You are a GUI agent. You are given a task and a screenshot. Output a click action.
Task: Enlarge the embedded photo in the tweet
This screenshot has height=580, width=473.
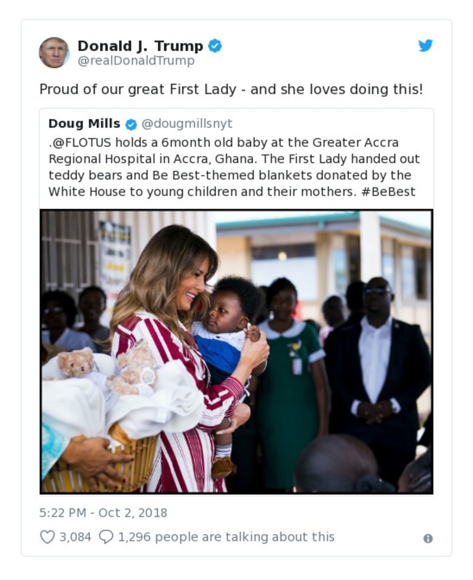237,351
